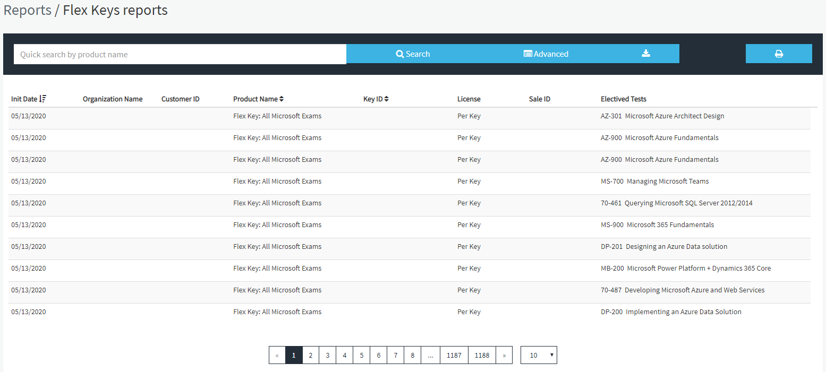Click Per Key license in the MS-700 row
The width and height of the screenshot is (826, 372).
469,181
